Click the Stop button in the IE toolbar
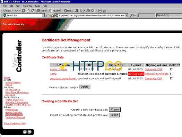Viewport: 182px width, 137px height. [24, 11]
